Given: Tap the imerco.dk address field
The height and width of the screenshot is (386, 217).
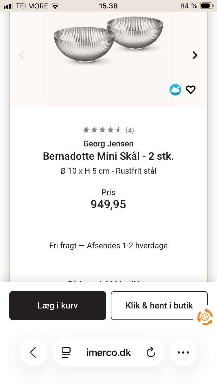Looking at the screenshot, I should [x=108, y=352].
